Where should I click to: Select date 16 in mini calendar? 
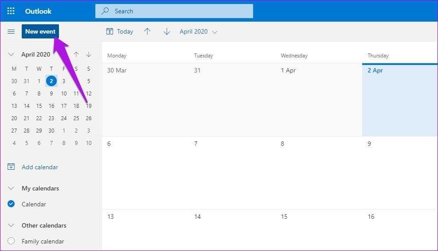(x=51, y=106)
